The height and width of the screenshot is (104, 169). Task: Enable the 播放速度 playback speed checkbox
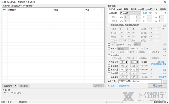coord(109,66)
